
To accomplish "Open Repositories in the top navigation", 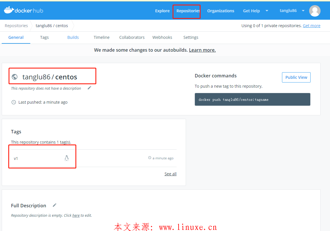I will tap(188, 11).
